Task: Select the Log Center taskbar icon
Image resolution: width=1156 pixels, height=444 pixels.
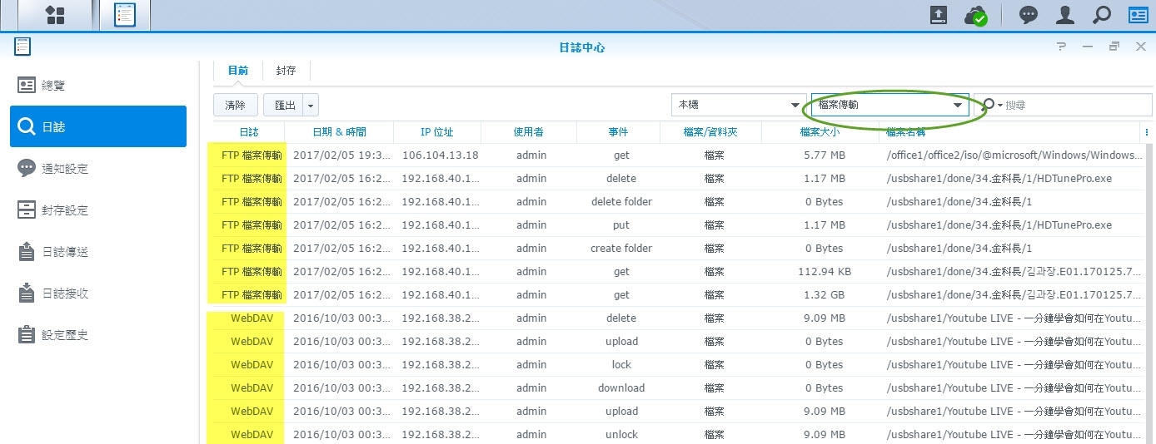Action: tap(124, 15)
